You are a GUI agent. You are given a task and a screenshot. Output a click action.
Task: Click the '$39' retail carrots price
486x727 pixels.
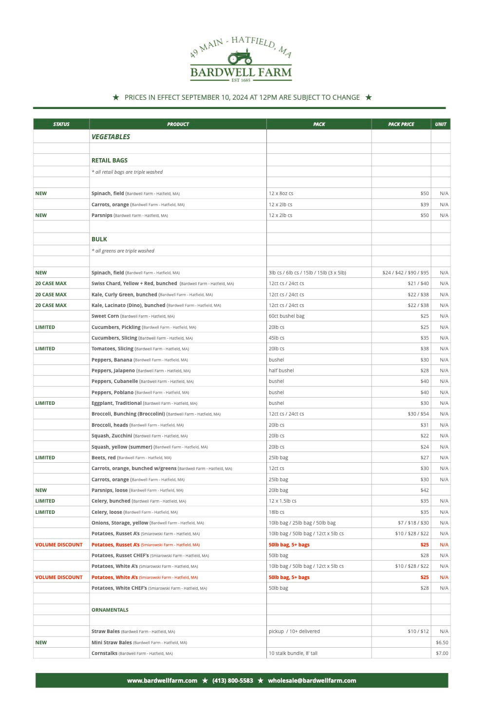(425, 204)
